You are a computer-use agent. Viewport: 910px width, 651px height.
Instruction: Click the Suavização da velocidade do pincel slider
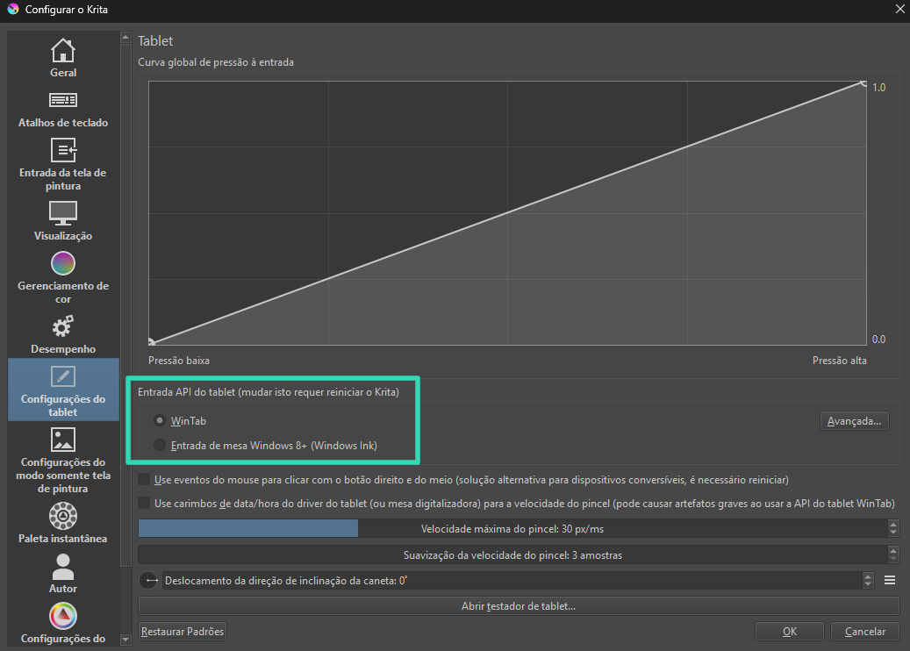click(x=513, y=555)
